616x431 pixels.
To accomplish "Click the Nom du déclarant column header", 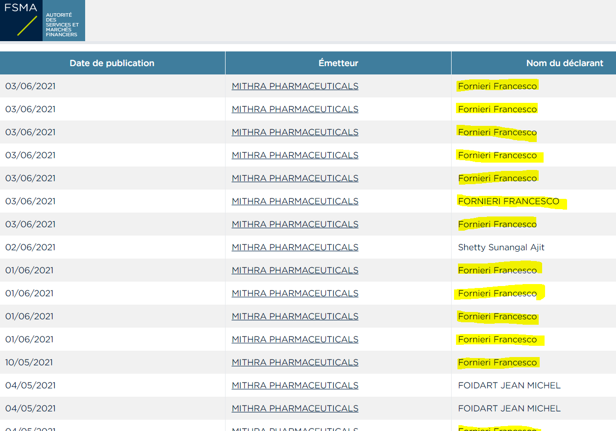I will 565,63.
